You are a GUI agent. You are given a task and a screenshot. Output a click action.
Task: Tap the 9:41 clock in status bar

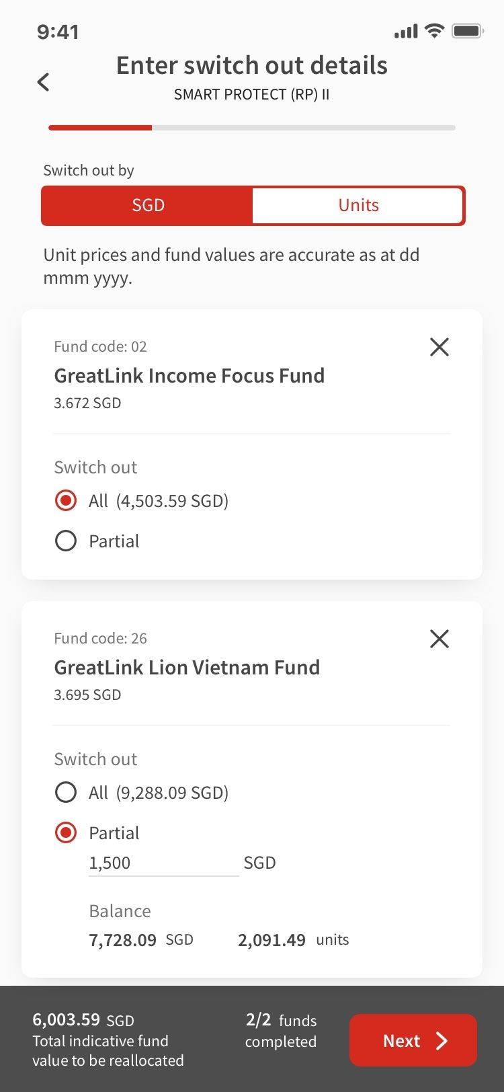click(x=58, y=32)
